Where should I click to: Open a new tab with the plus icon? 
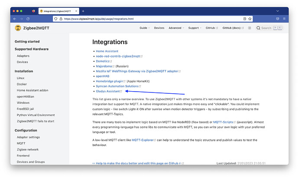tap(83, 11)
